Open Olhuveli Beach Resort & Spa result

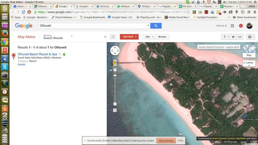coord(37,54)
